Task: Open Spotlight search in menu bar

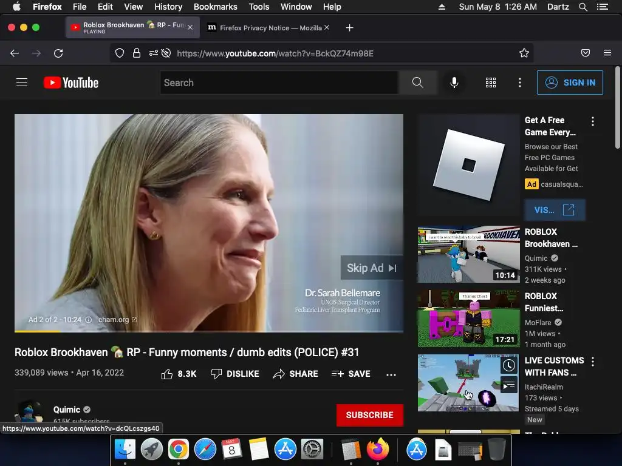Action: coord(583,7)
